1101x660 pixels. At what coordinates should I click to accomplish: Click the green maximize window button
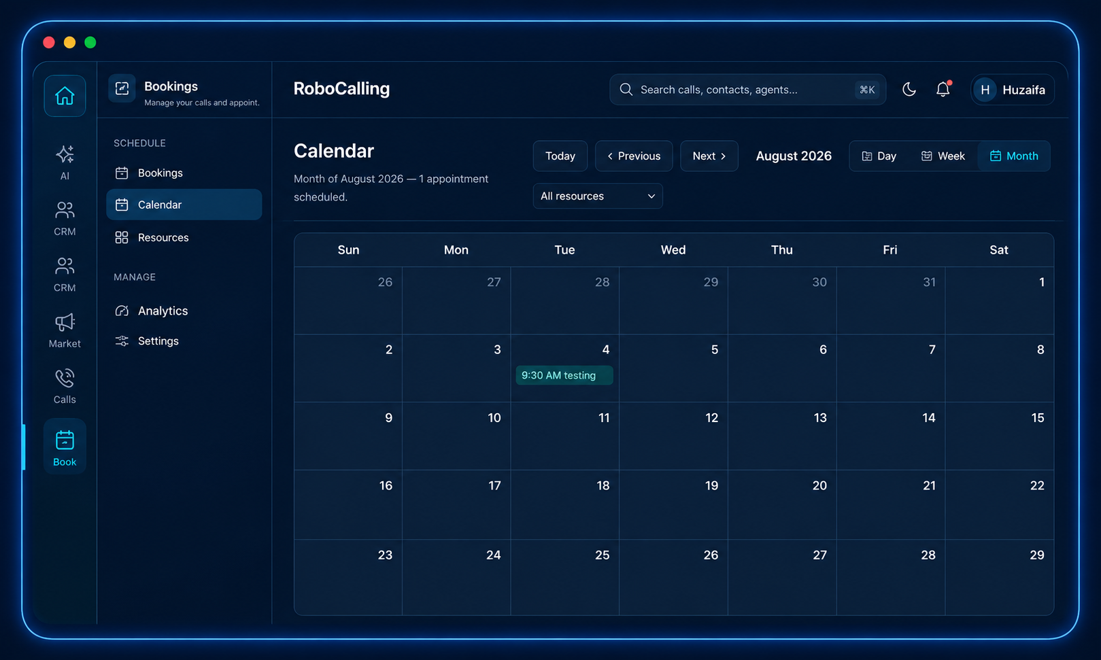click(90, 42)
